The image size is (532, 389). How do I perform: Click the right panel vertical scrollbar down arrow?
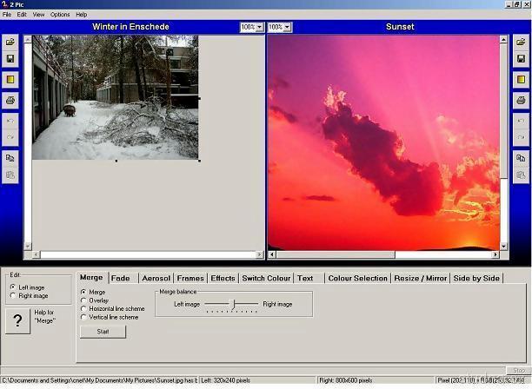pyautogui.click(x=503, y=247)
